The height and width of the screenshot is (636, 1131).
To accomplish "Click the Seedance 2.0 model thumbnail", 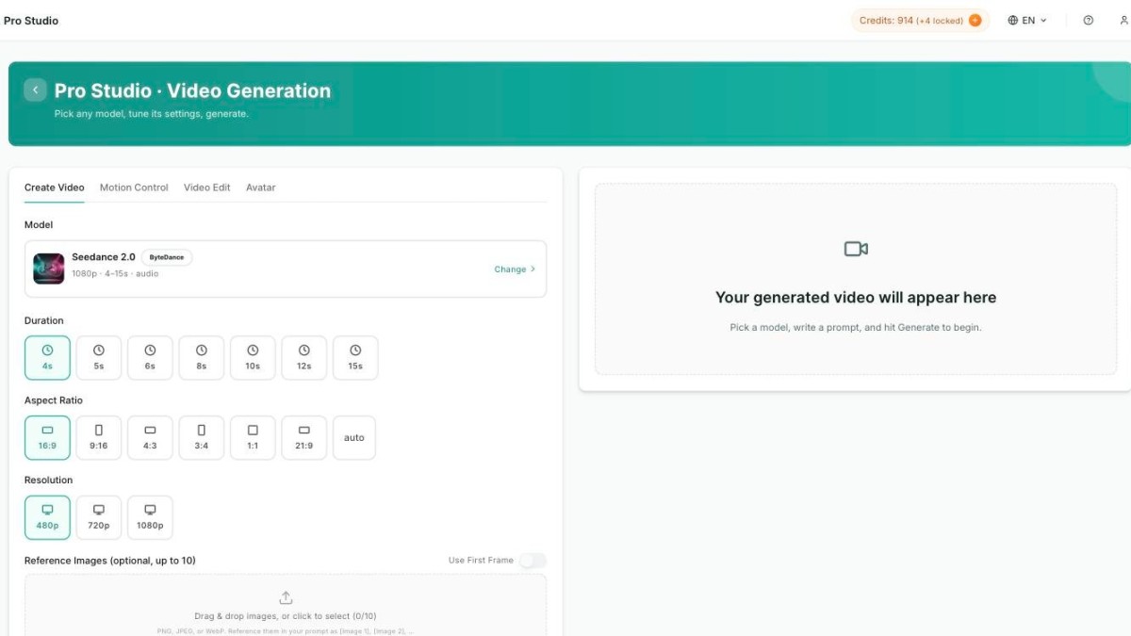I will click(x=49, y=269).
